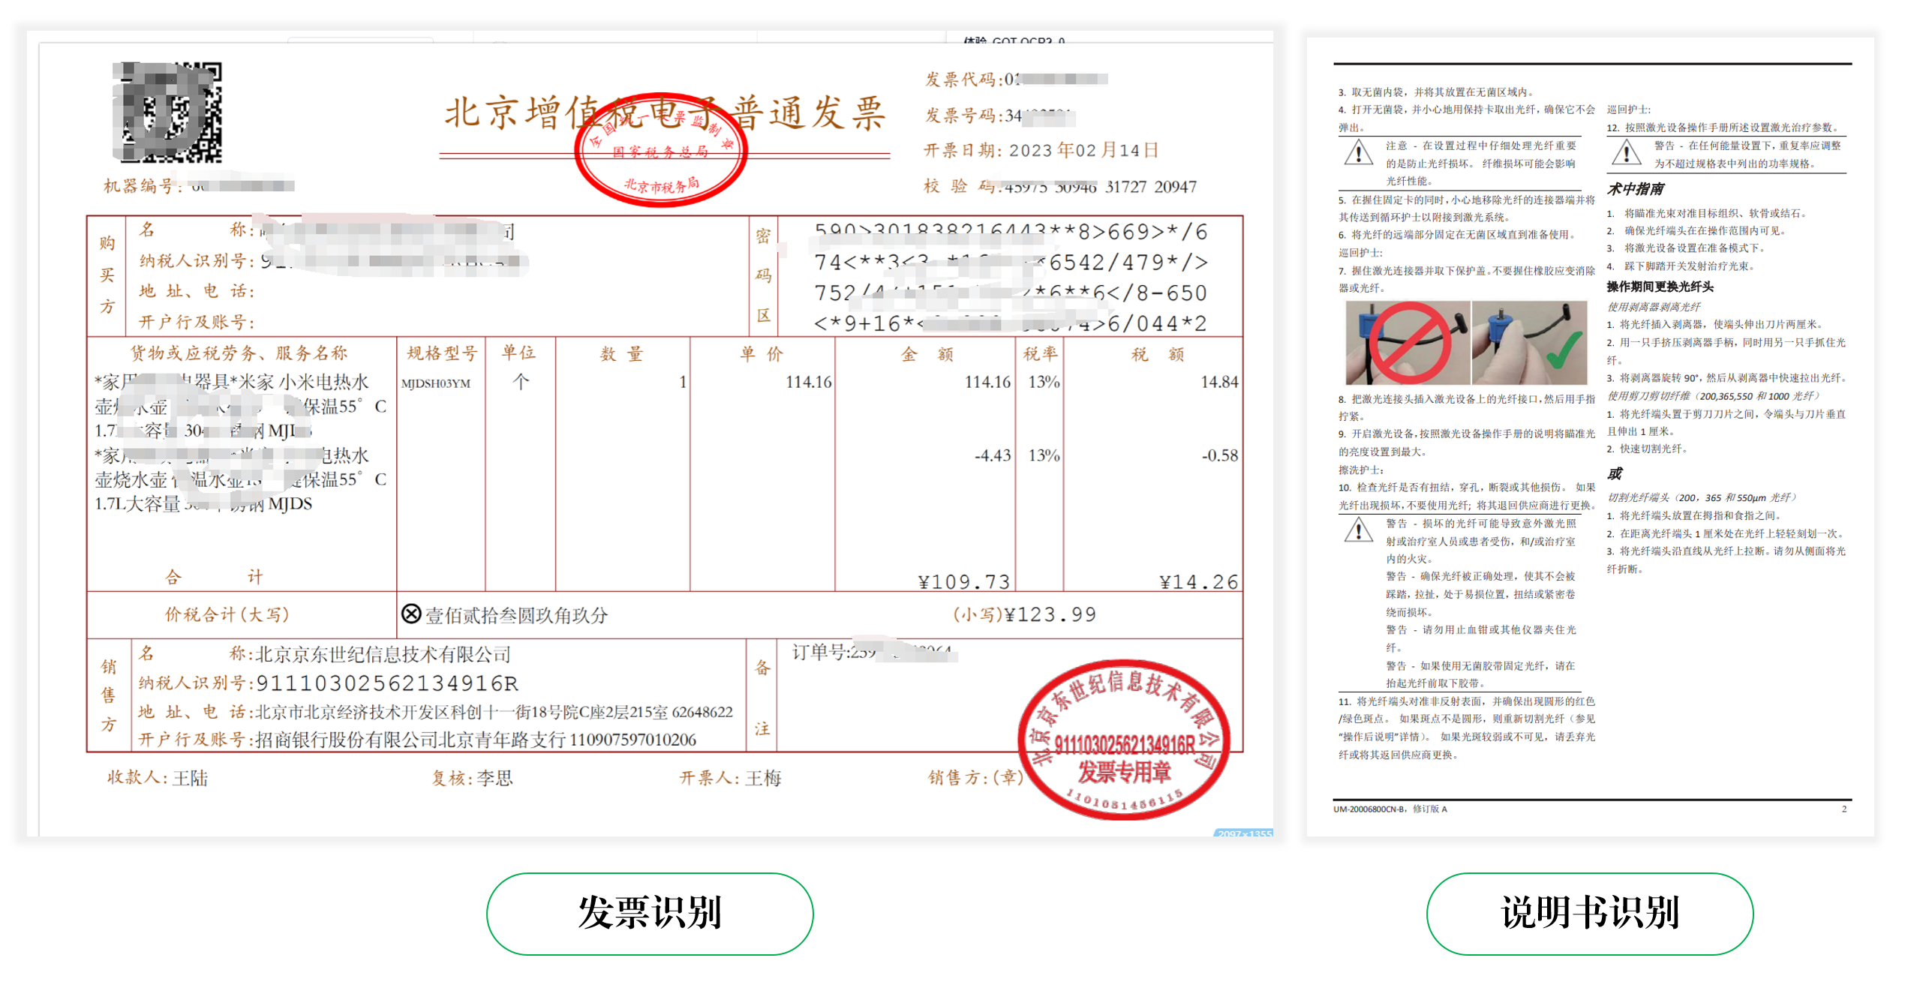This screenshot has width=1920, height=982.
Task: Select the invoice title 北京增值税电子普通发票
Action: [x=665, y=113]
